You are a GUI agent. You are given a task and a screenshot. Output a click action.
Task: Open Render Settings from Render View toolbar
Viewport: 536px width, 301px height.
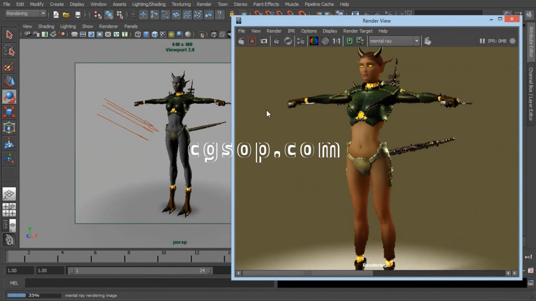301,41
